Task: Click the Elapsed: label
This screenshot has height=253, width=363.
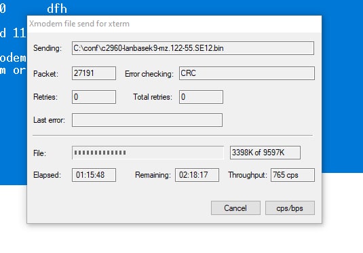Action: 47,175
